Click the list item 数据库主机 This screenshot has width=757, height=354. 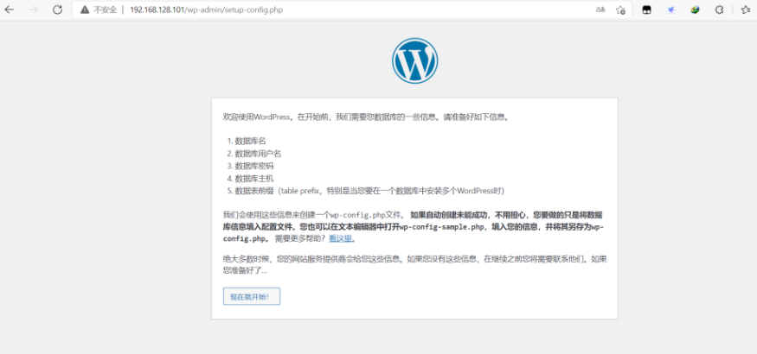pos(254,179)
